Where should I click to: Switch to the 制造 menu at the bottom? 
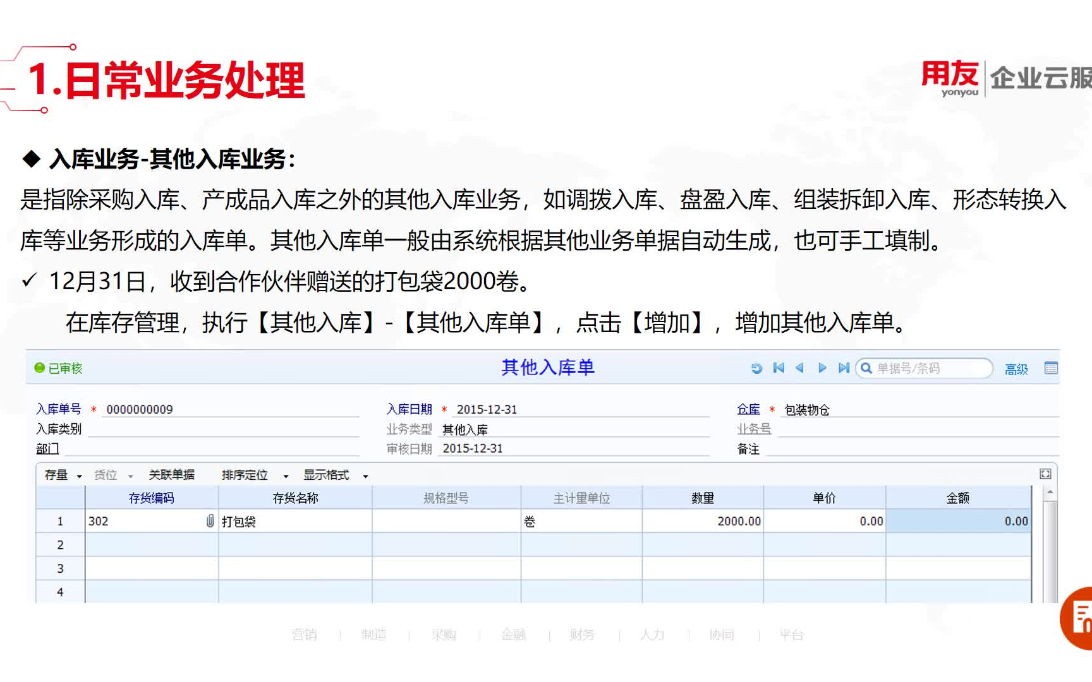click(x=375, y=635)
